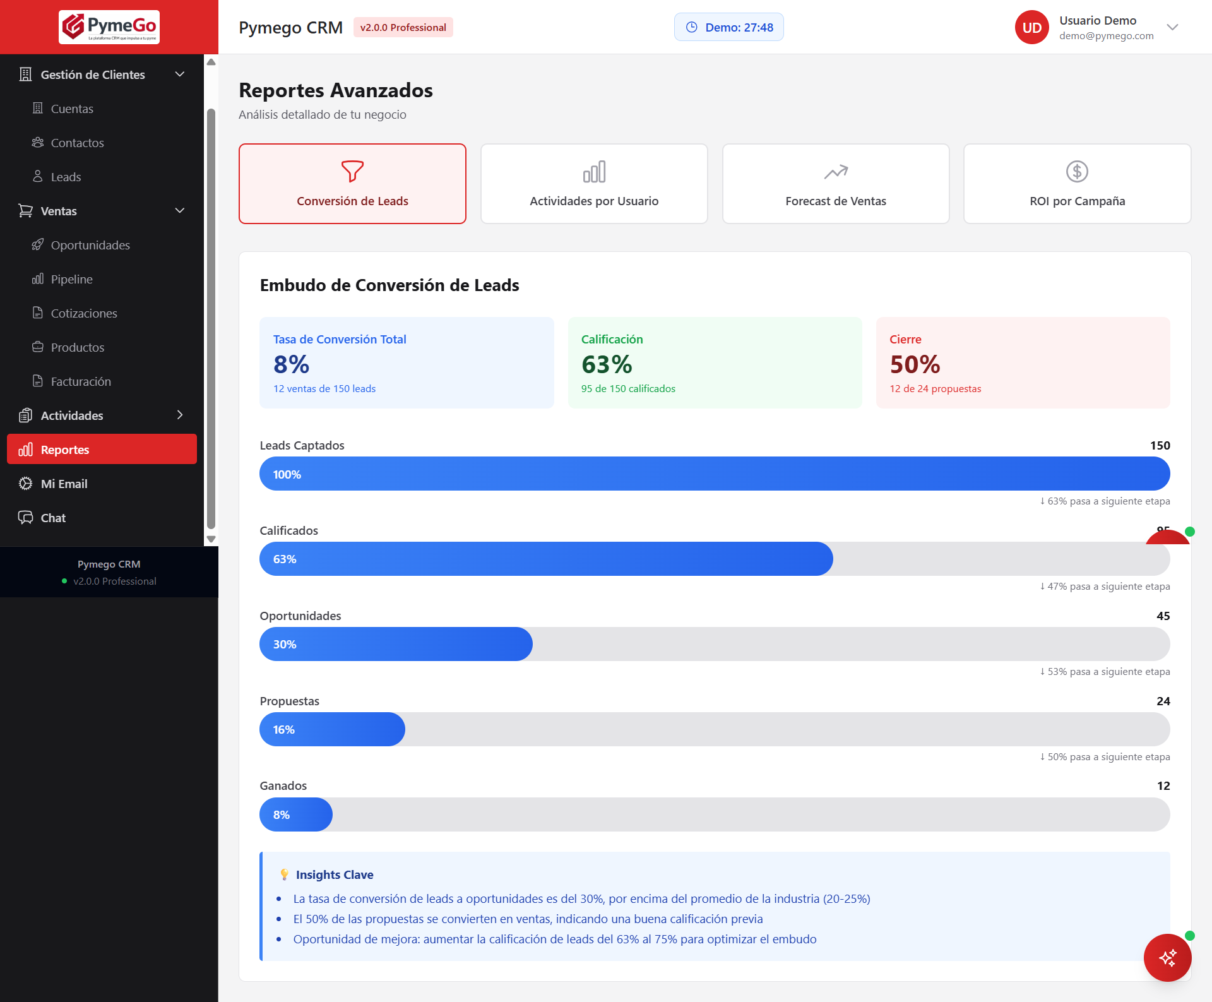Click the Calificados 63% progress bar
1212x1002 pixels.
[x=546, y=559]
